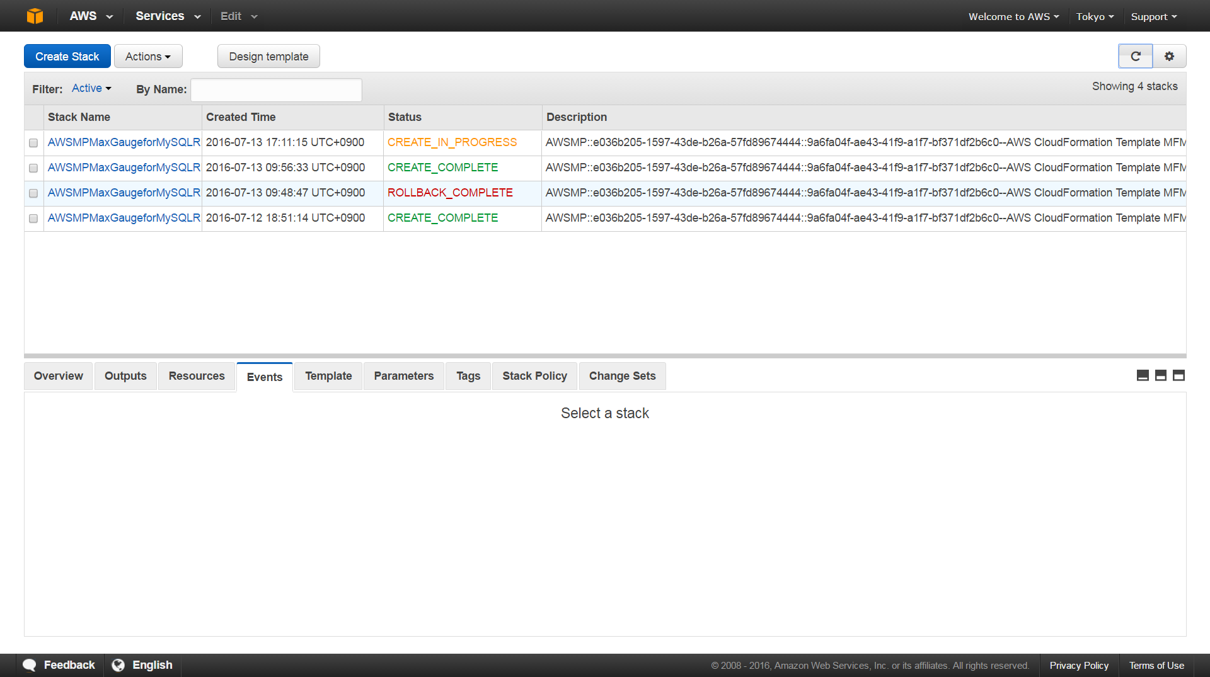This screenshot has height=677, width=1210.
Task: Click the Feedback button in footer
Action: tap(59, 665)
